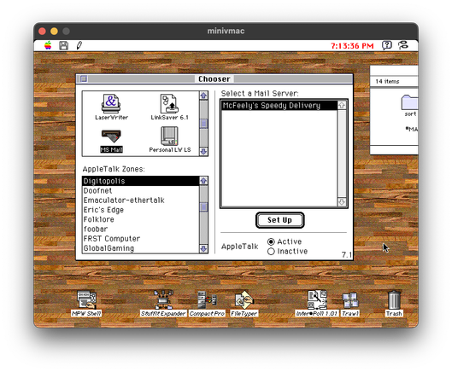Select McFeely's Speedy Delivery mail server

pos(279,106)
